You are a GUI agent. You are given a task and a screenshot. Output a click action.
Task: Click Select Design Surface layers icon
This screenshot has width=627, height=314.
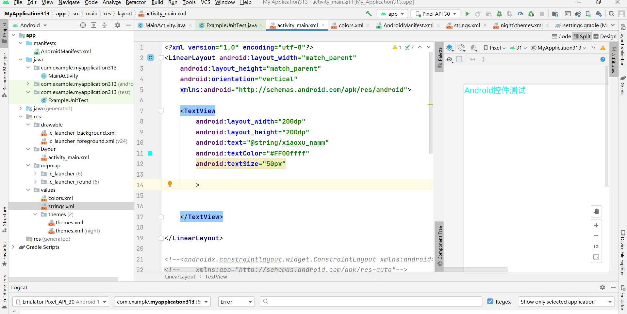[450, 48]
